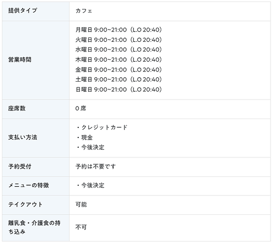Select the 月曜日 9:00~21:00 hours line

click(x=119, y=30)
